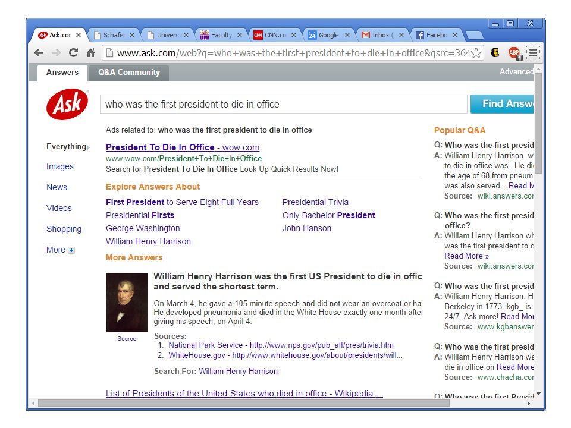Screen dimensions: 571x428
Task: Expand the More filters plus icon
Action: click(x=71, y=250)
